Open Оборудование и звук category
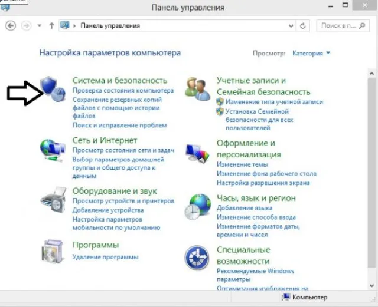 click(115, 191)
